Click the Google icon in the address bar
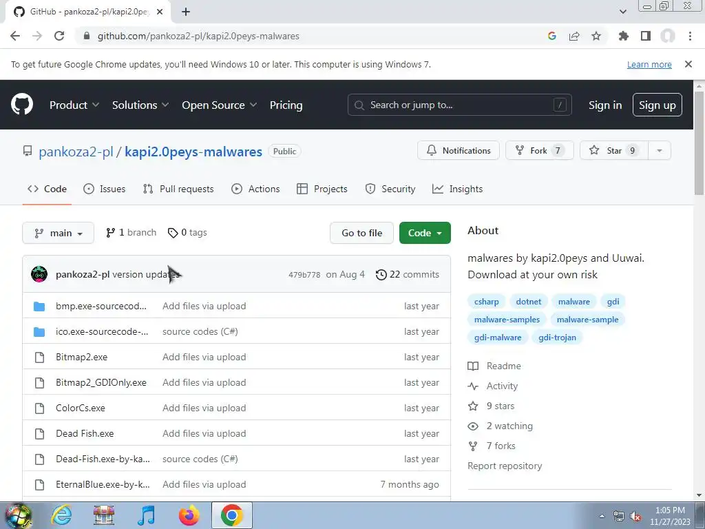The height and width of the screenshot is (529, 705). (x=552, y=36)
